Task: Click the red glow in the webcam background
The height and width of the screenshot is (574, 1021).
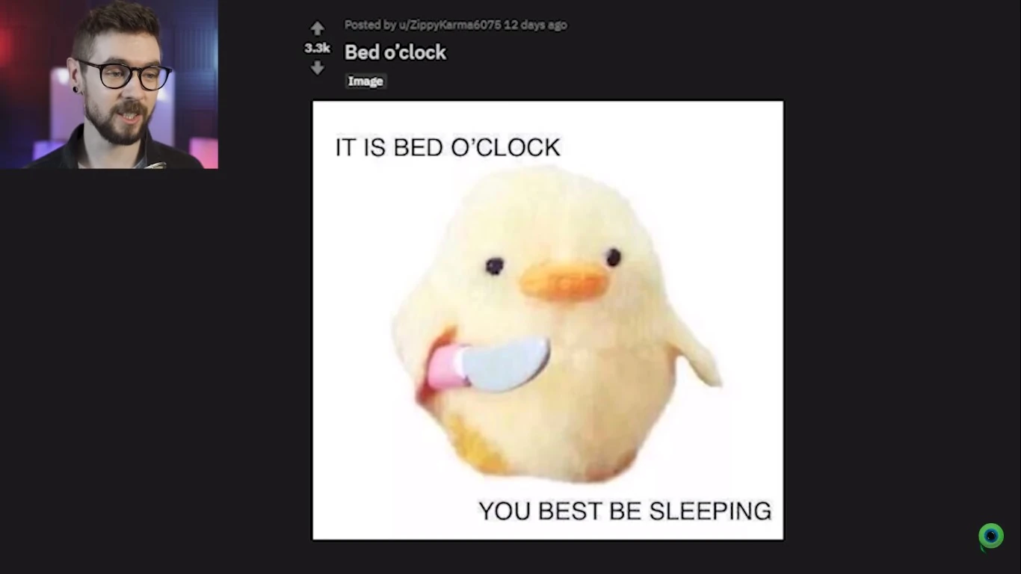Action: (x=15, y=45)
